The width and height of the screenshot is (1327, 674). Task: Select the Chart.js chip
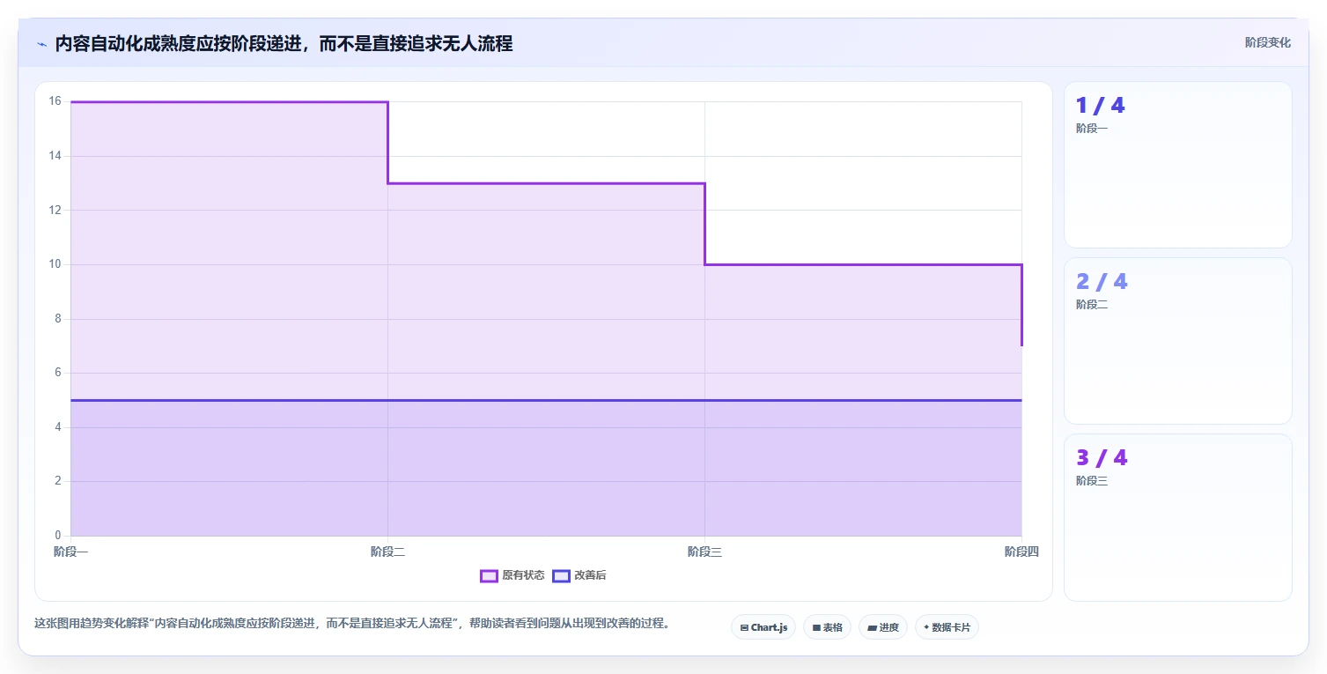pos(763,627)
